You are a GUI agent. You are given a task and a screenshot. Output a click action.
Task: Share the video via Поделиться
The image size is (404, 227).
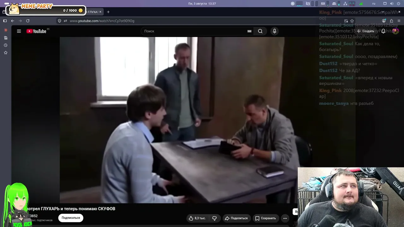coord(236,218)
